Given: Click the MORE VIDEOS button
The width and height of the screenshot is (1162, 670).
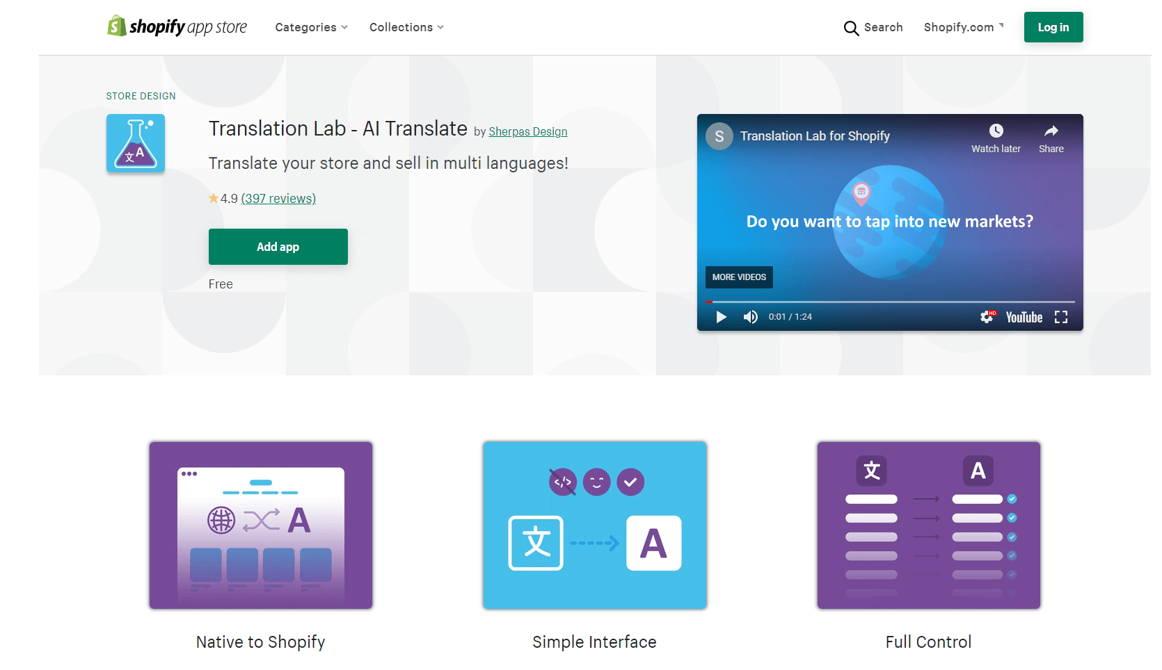Looking at the screenshot, I should [x=739, y=277].
